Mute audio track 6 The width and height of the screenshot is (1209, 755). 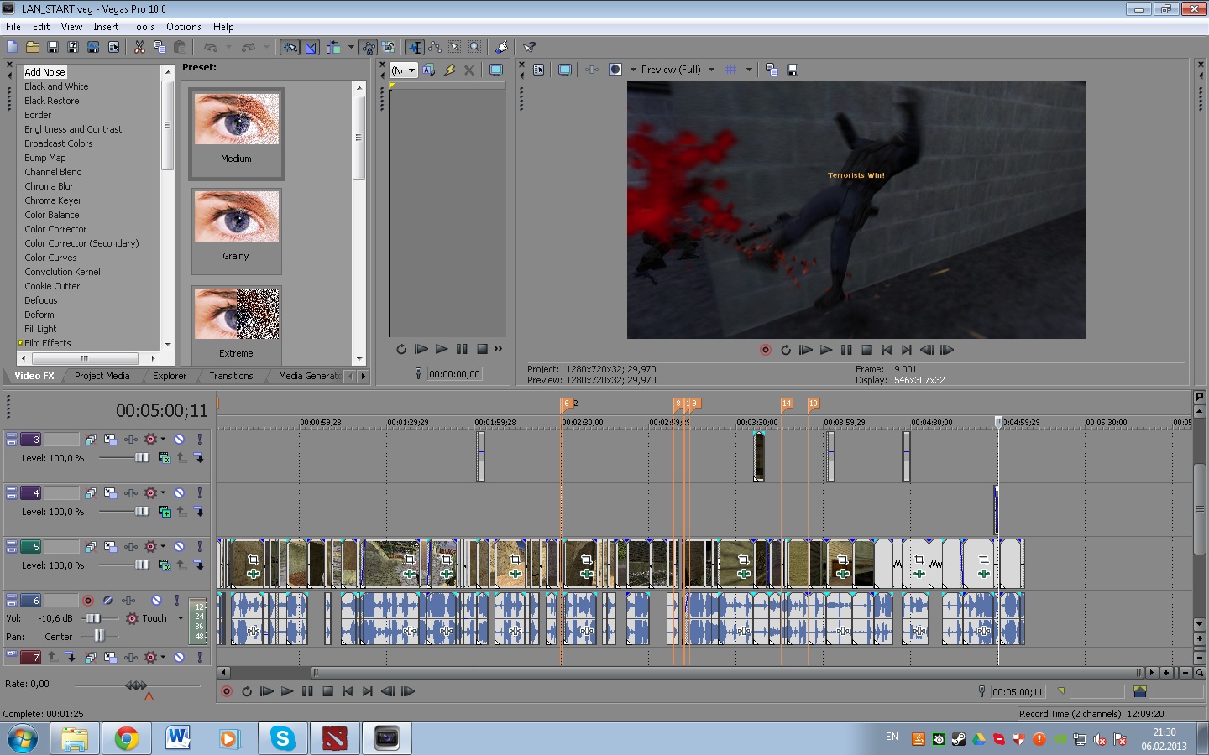156,600
